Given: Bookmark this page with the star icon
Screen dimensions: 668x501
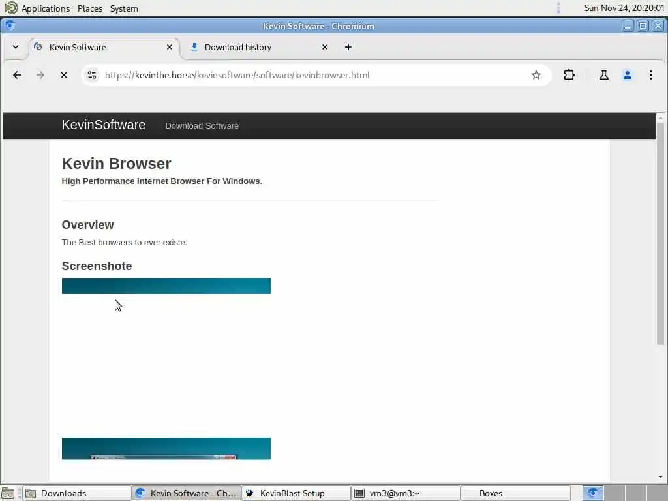Looking at the screenshot, I should (536, 76).
